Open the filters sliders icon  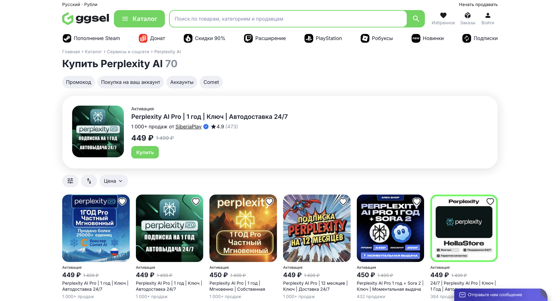(70, 181)
